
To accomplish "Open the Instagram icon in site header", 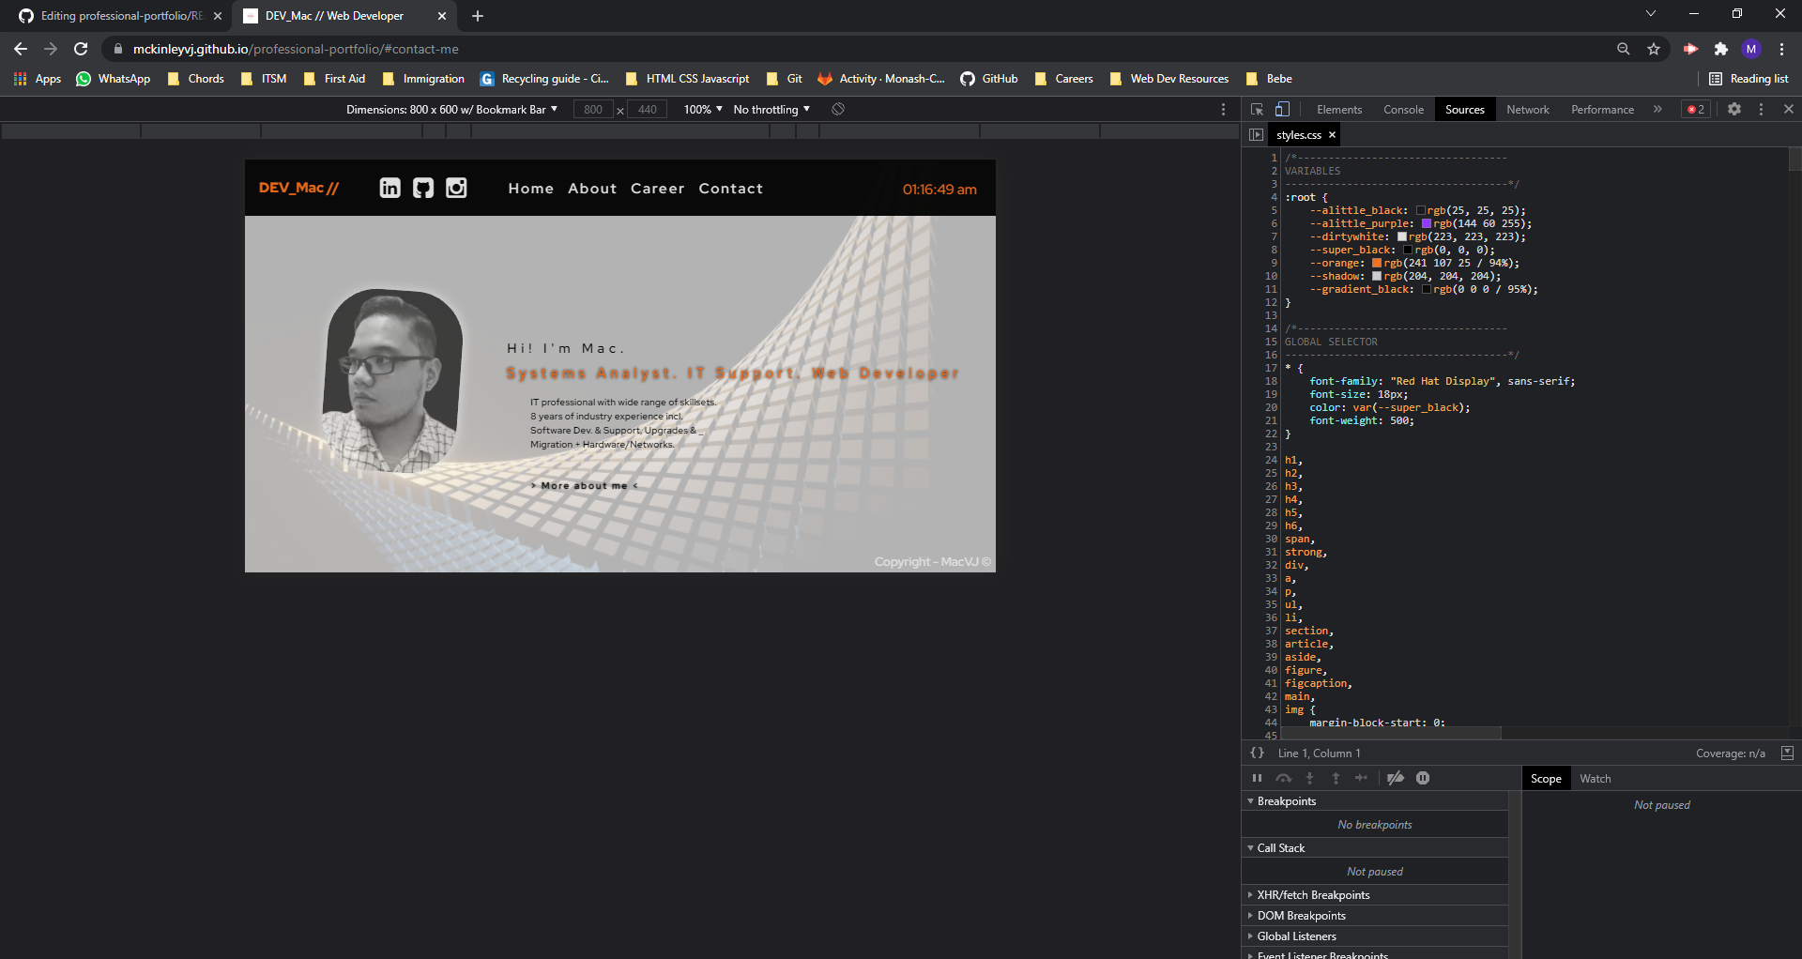I will pyautogui.click(x=456, y=188).
